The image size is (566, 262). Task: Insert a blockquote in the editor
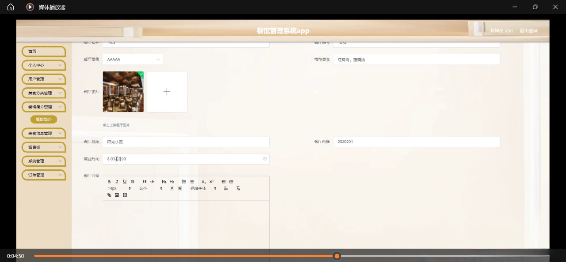pyautogui.click(x=145, y=182)
